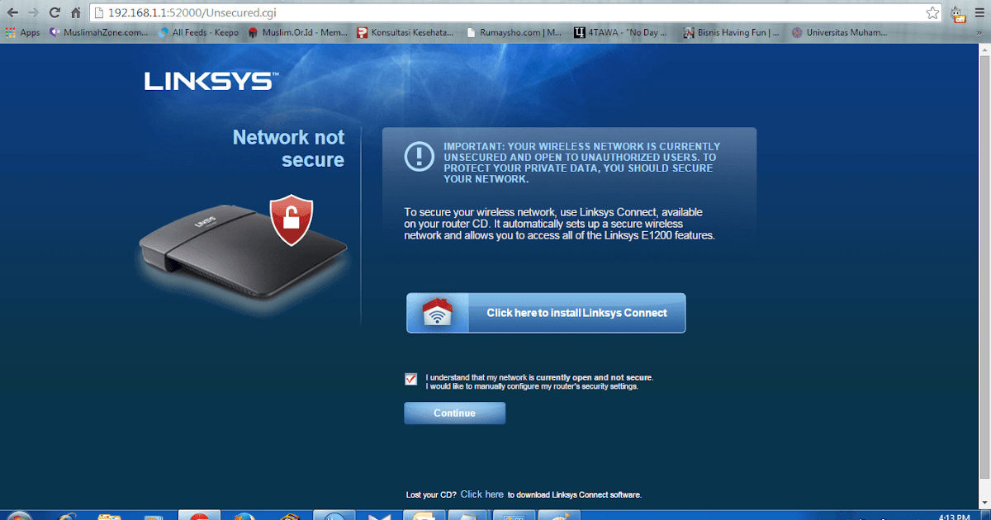Viewport: 991px width, 520px height.
Task: Click the "To secure your wireless network" paragraph
Action: pos(559,224)
